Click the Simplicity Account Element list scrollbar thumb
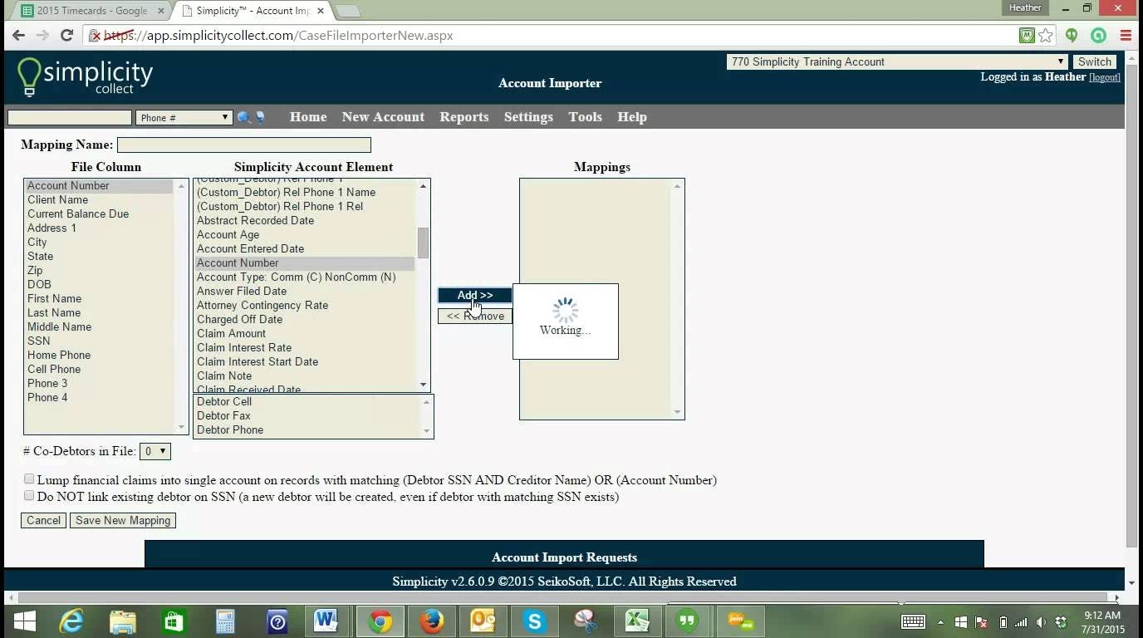 coord(423,243)
